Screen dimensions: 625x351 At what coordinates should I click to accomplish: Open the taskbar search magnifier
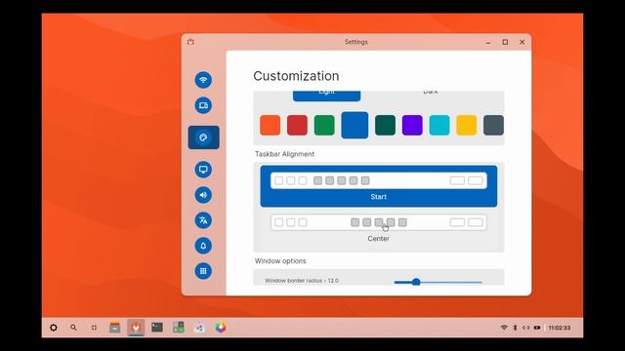tap(73, 328)
